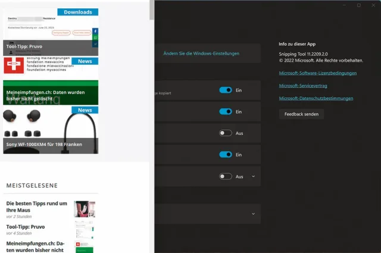
Task: Click the 'Snipping Tool 11.2209.2.0' version text
Action: click(303, 54)
